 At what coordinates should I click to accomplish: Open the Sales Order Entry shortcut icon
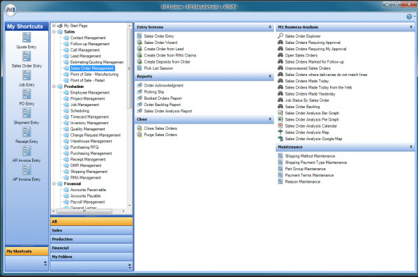[x=27, y=57]
